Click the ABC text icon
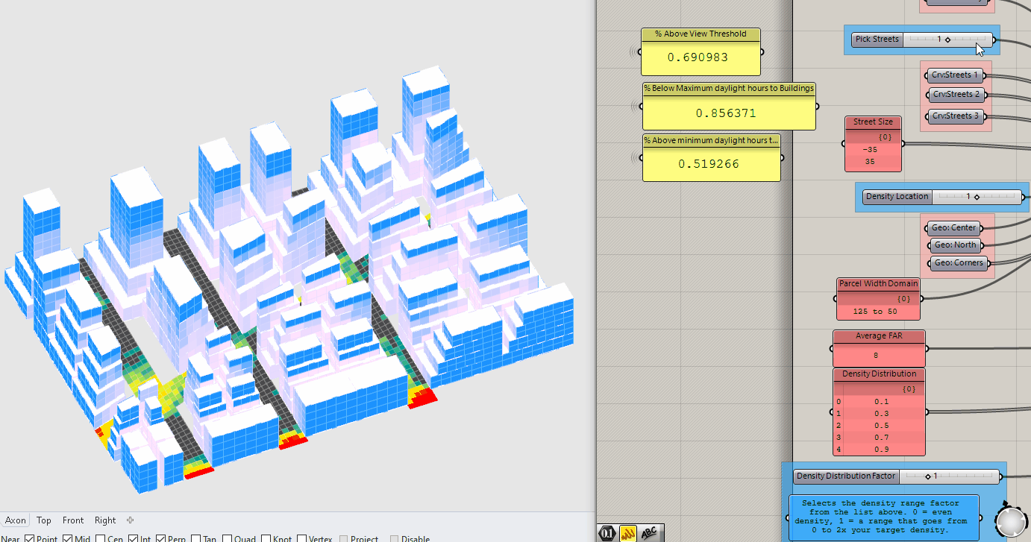This screenshot has width=1031, height=542. coord(650,532)
